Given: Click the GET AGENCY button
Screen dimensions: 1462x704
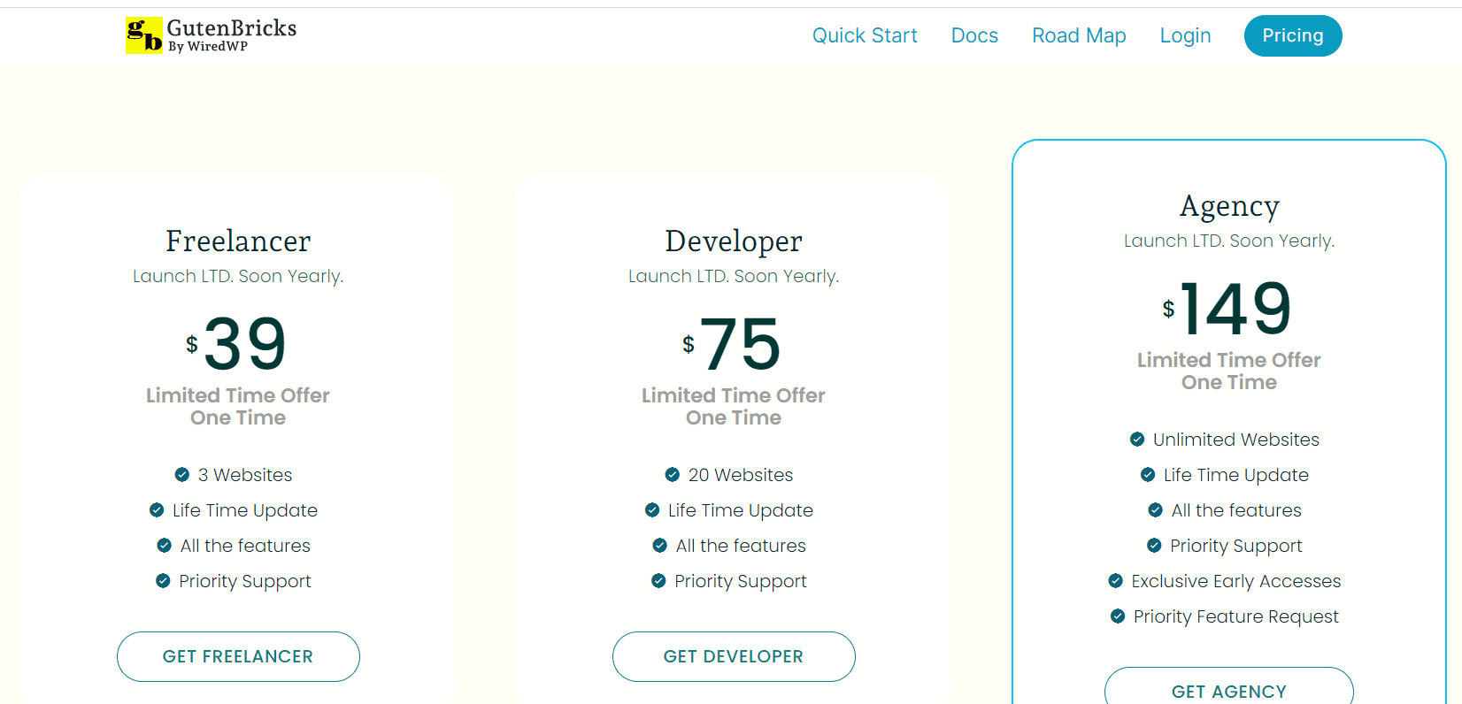Looking at the screenshot, I should (x=1229, y=686).
